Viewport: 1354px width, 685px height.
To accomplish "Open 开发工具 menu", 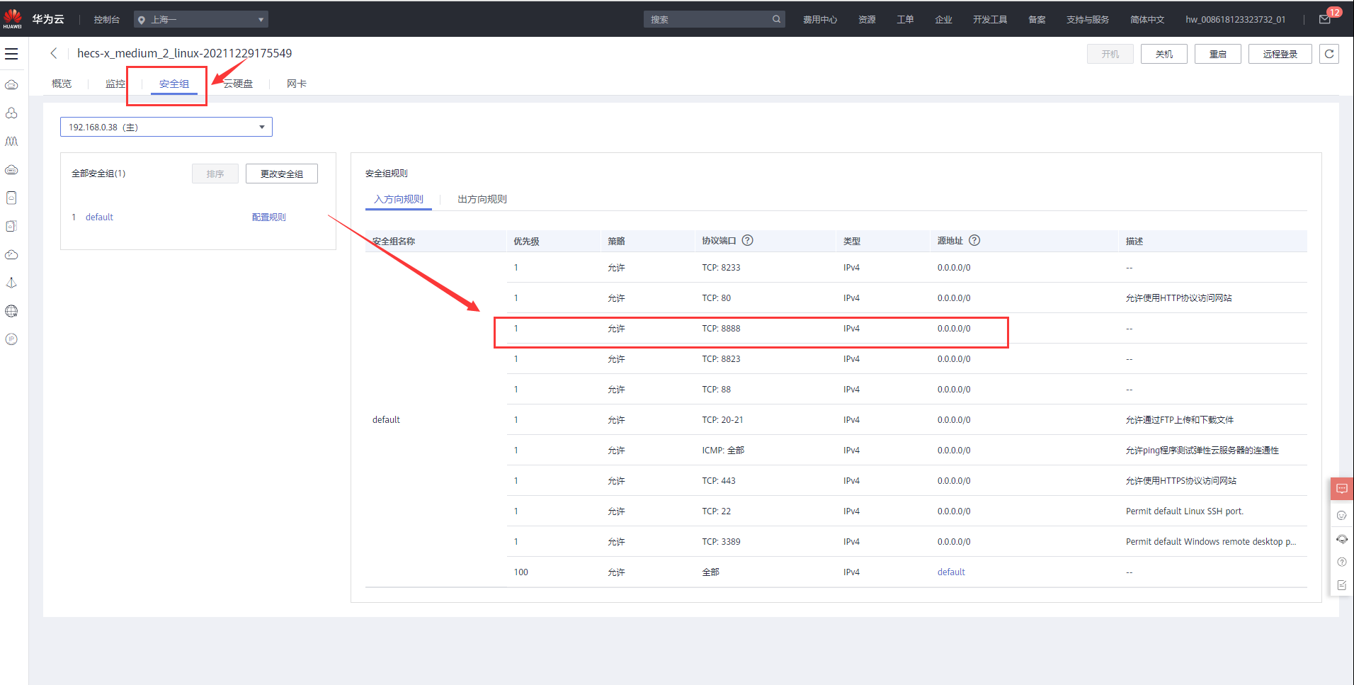I will pyautogui.click(x=990, y=20).
